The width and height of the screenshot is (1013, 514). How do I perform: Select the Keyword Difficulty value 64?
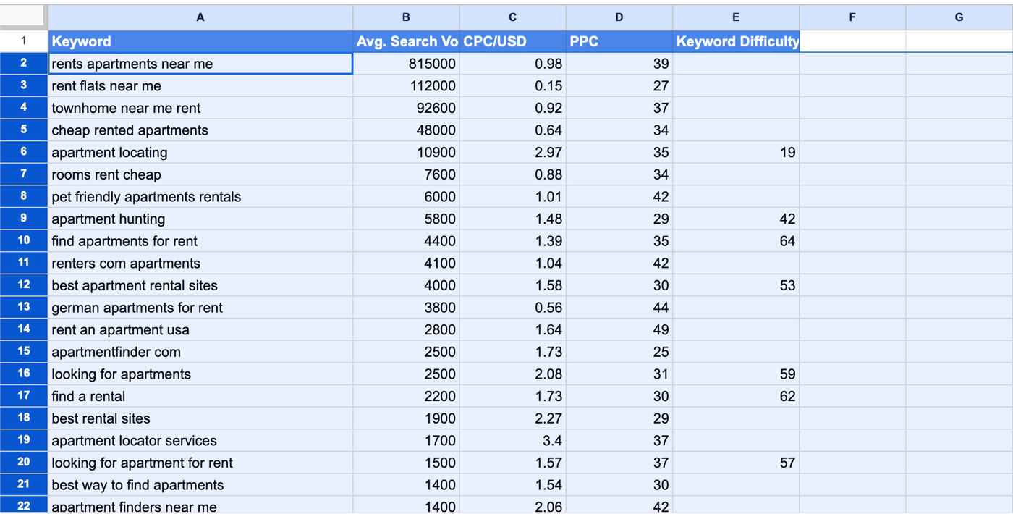pyautogui.click(x=736, y=240)
